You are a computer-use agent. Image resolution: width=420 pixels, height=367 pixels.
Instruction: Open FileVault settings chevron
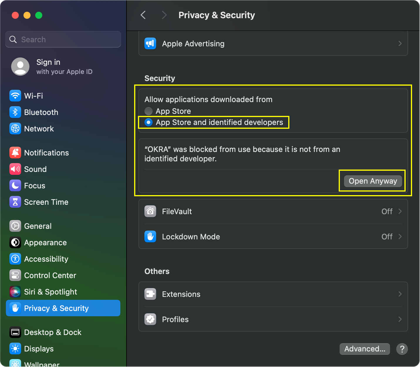(400, 211)
